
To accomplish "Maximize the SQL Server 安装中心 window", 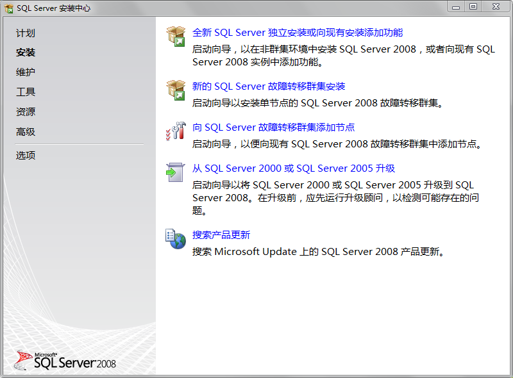I will 473,7.
